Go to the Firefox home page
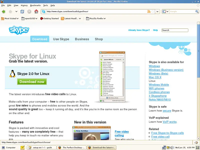Screen dimensions: 200x150 pos(36,11)
